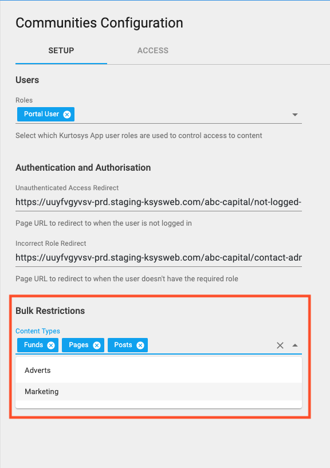This screenshot has width=330, height=468.
Task: Open the Setup tab
Action: click(x=61, y=50)
